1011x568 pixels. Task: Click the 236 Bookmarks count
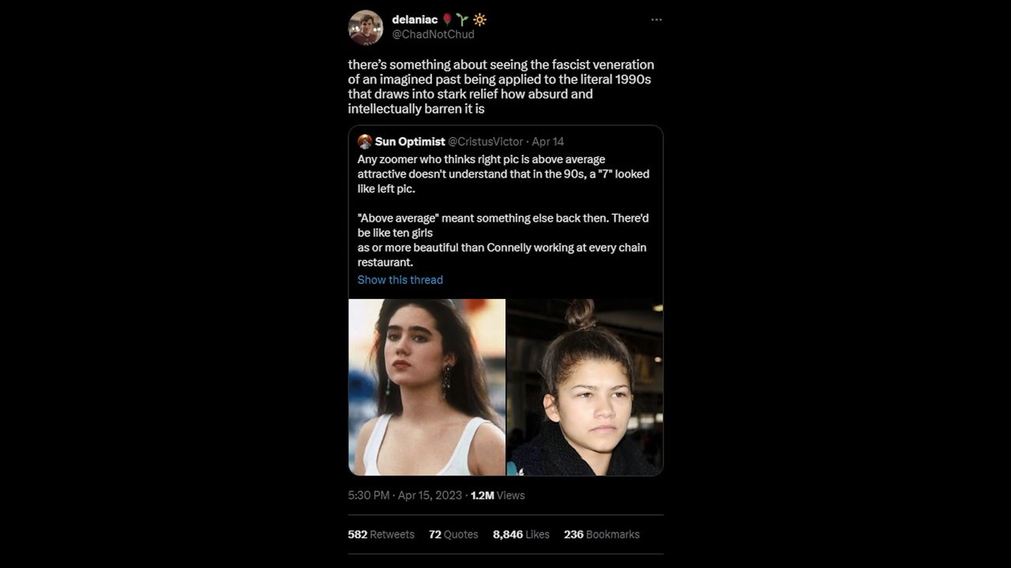tap(602, 534)
